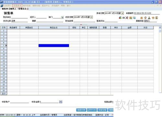Click the 优惠金额 field value
This screenshot has height=117, width=162.
pos(113,102)
